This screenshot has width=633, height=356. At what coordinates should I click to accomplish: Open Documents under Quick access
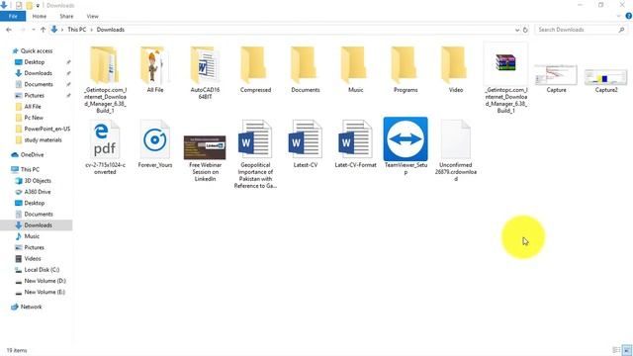38,84
